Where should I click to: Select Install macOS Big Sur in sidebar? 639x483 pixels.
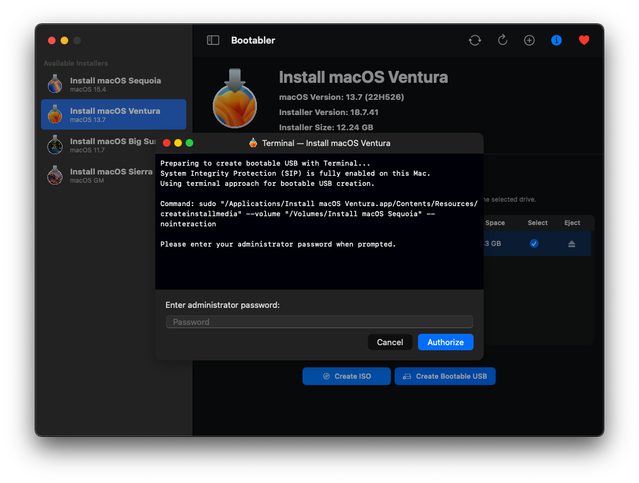click(x=99, y=145)
